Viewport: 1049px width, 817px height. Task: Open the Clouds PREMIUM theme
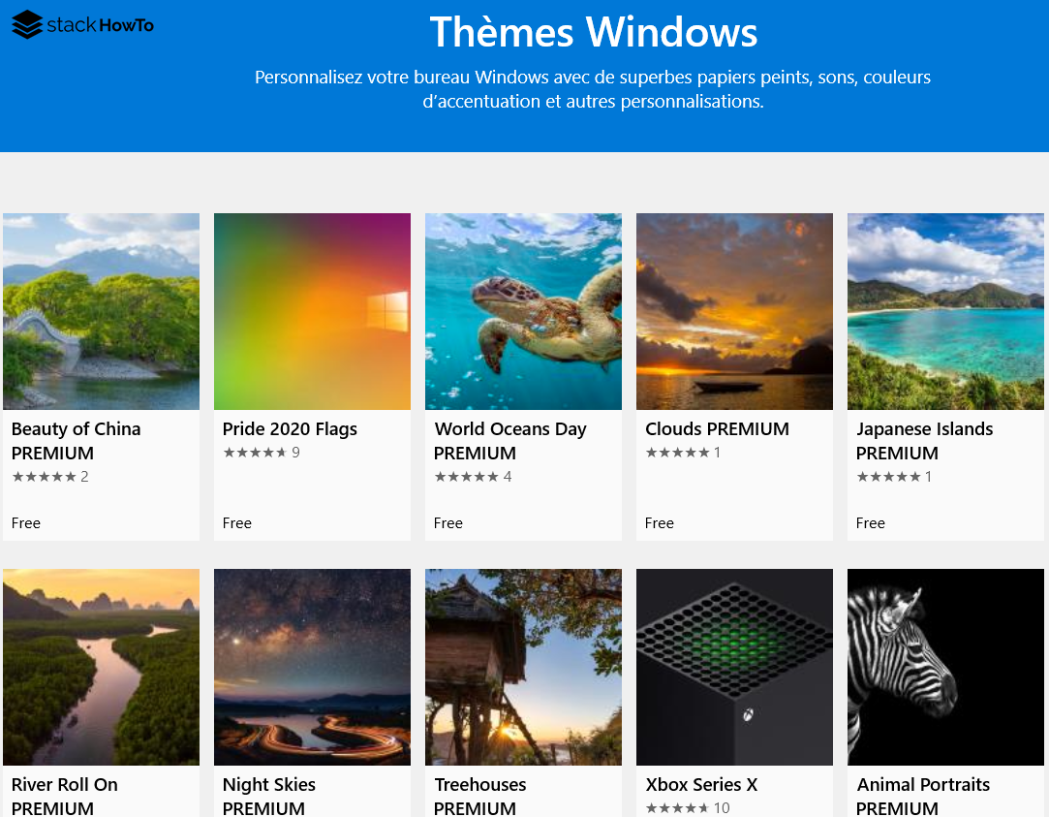tap(717, 428)
